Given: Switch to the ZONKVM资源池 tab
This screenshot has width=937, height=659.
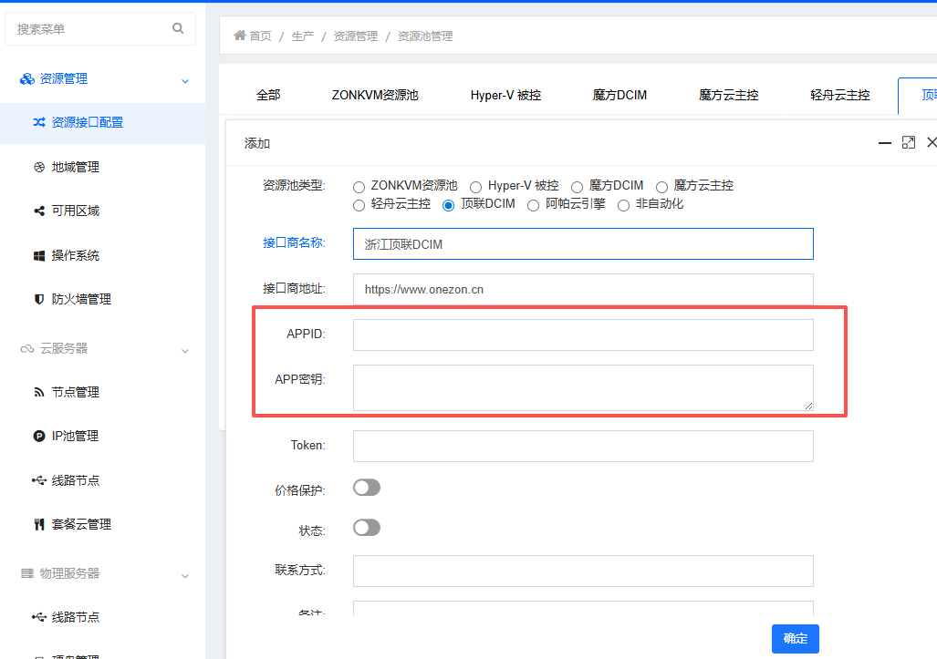Looking at the screenshot, I should (375, 95).
